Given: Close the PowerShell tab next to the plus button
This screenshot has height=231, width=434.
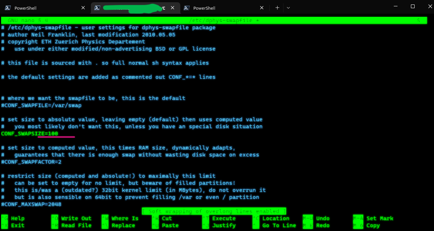Looking at the screenshot, I should pyautogui.click(x=262, y=8).
